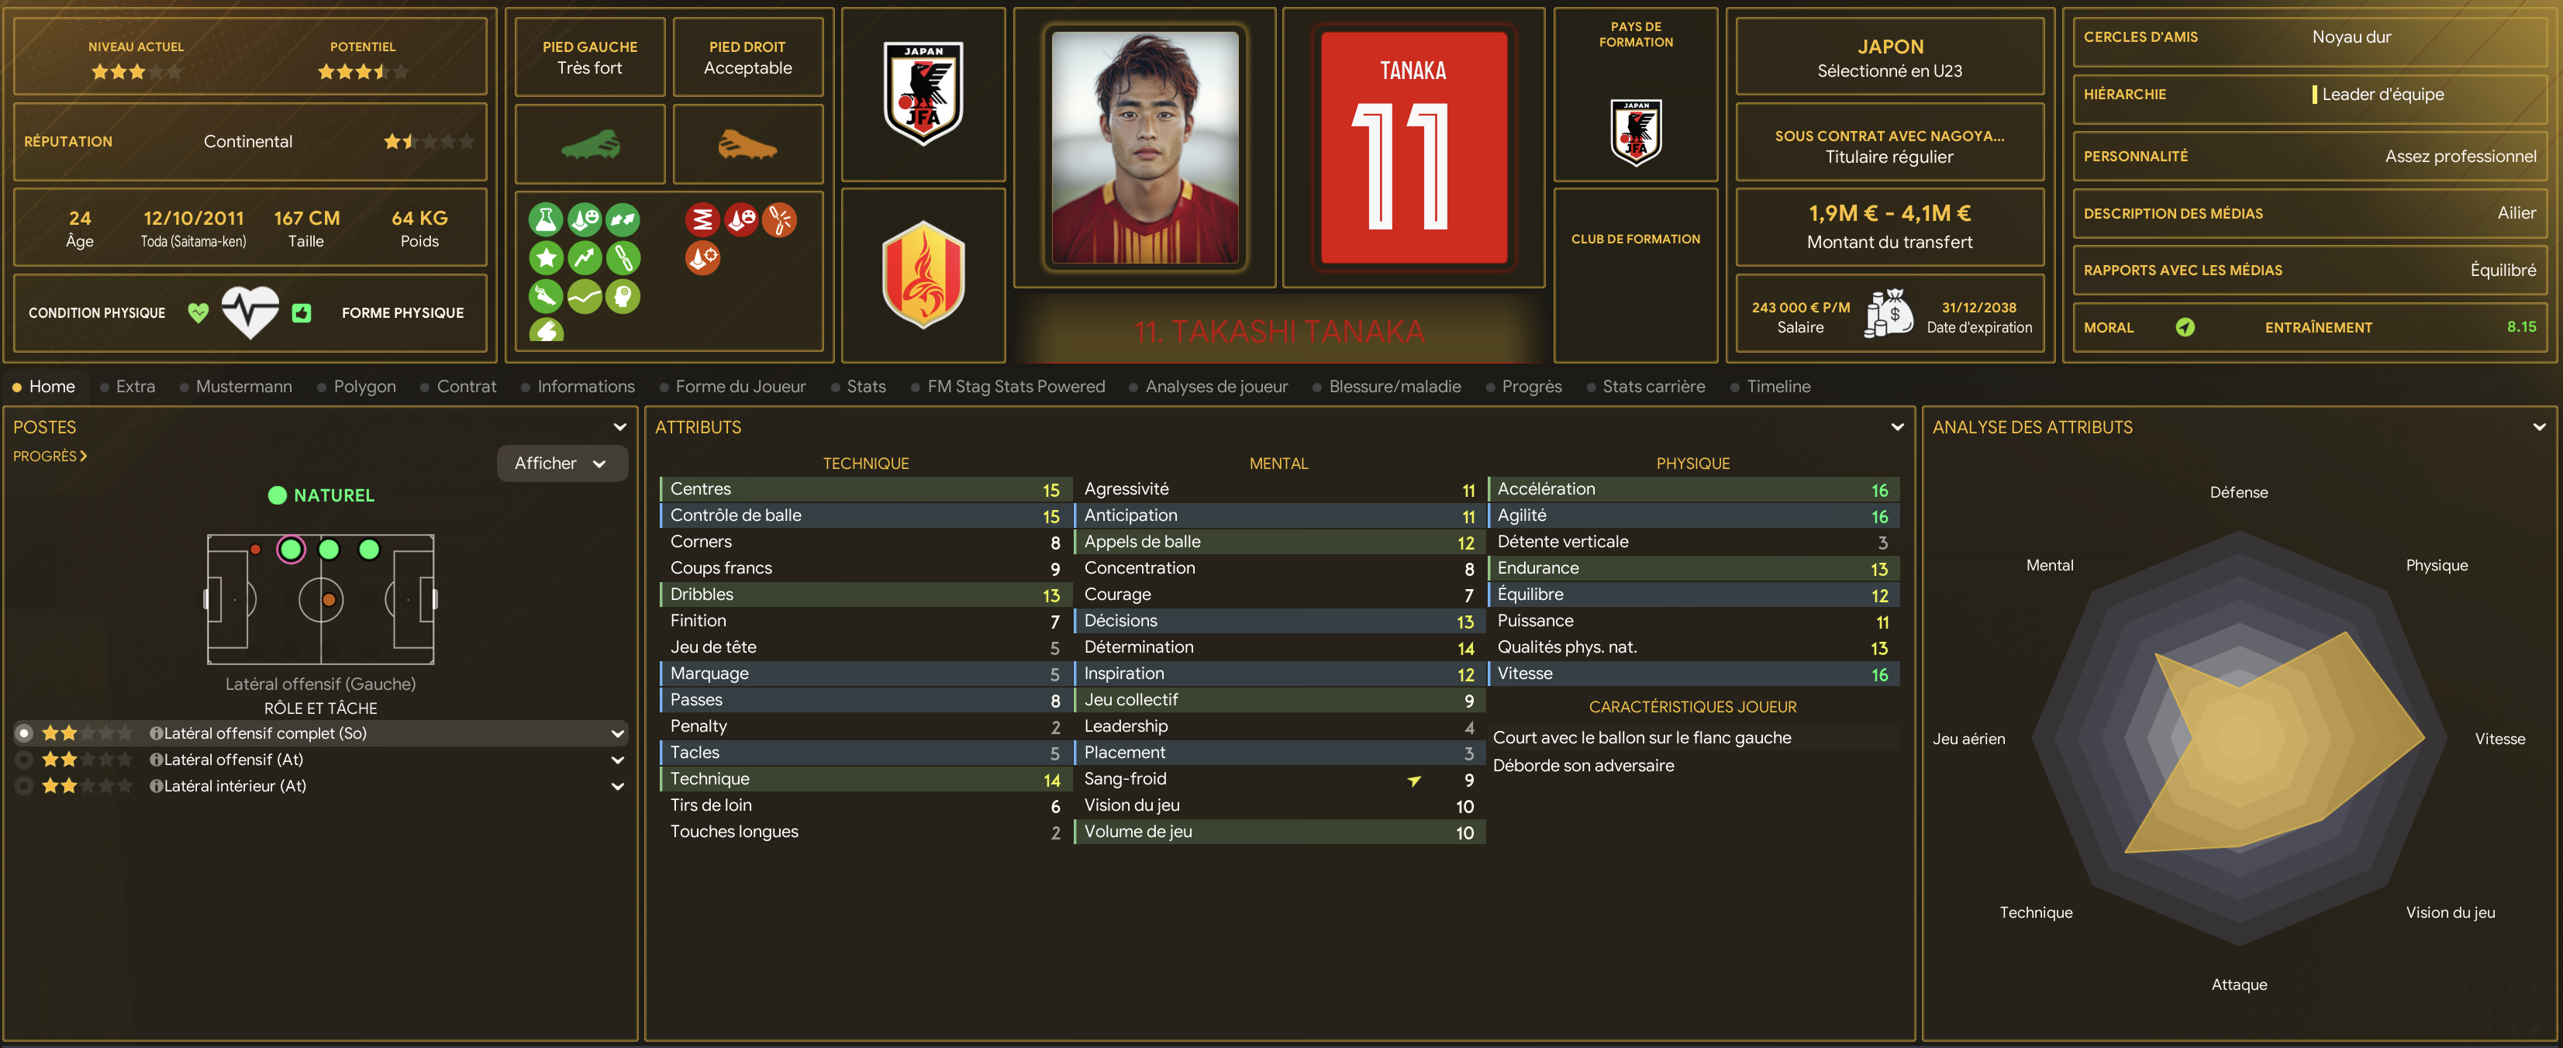The image size is (2563, 1048).
Task: Click the heartbeat physical condition icon
Action: [250, 312]
